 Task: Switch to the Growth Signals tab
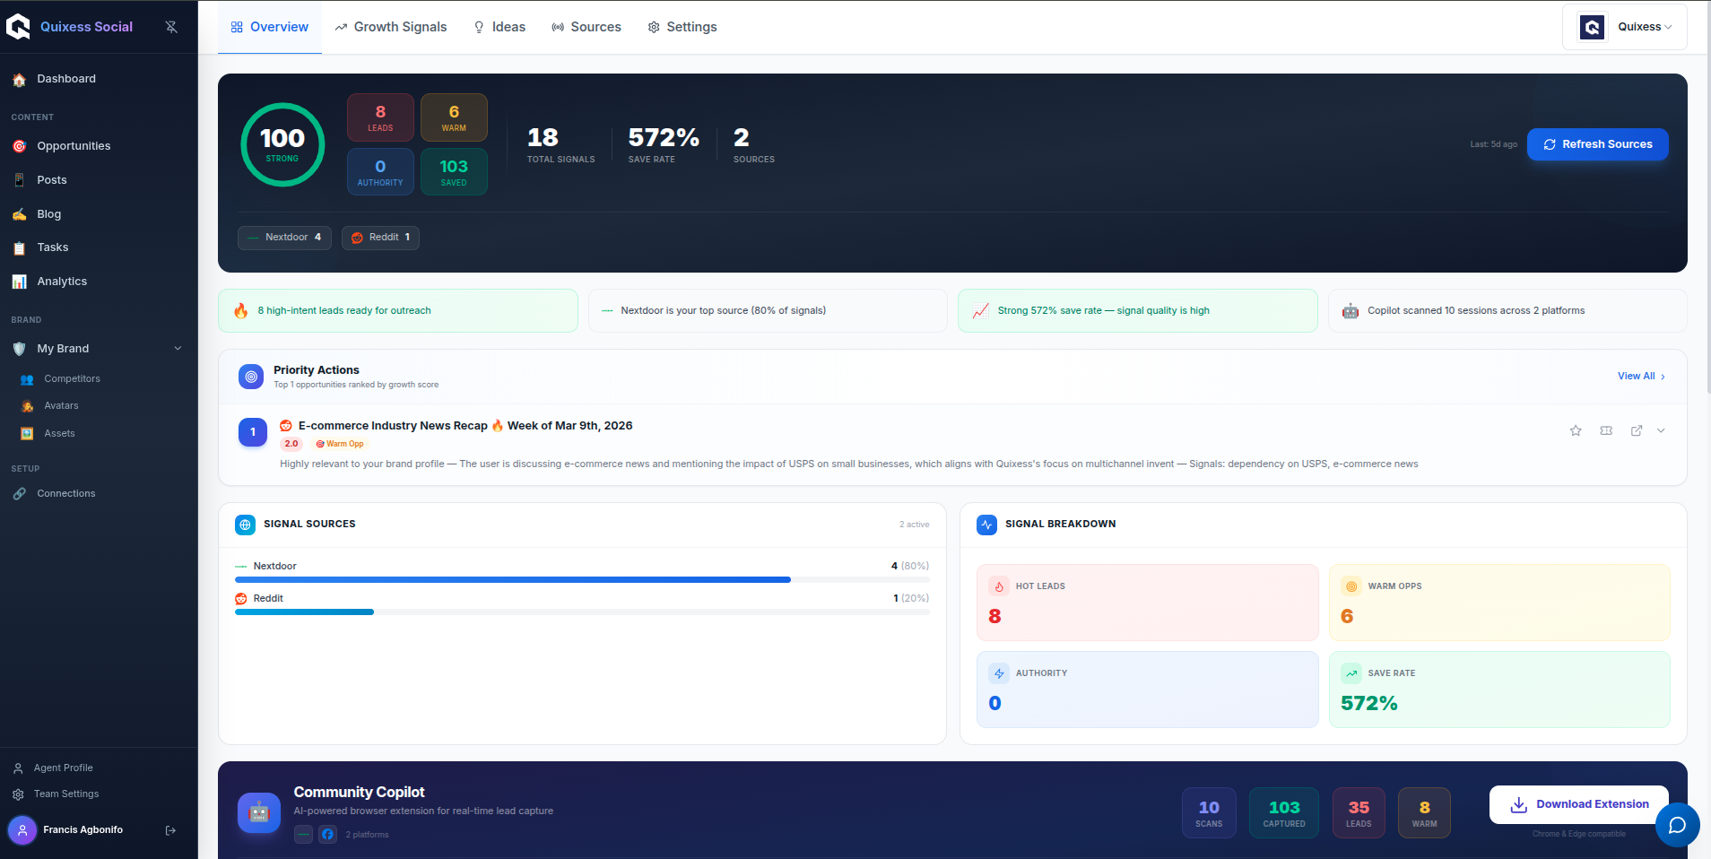(x=391, y=27)
